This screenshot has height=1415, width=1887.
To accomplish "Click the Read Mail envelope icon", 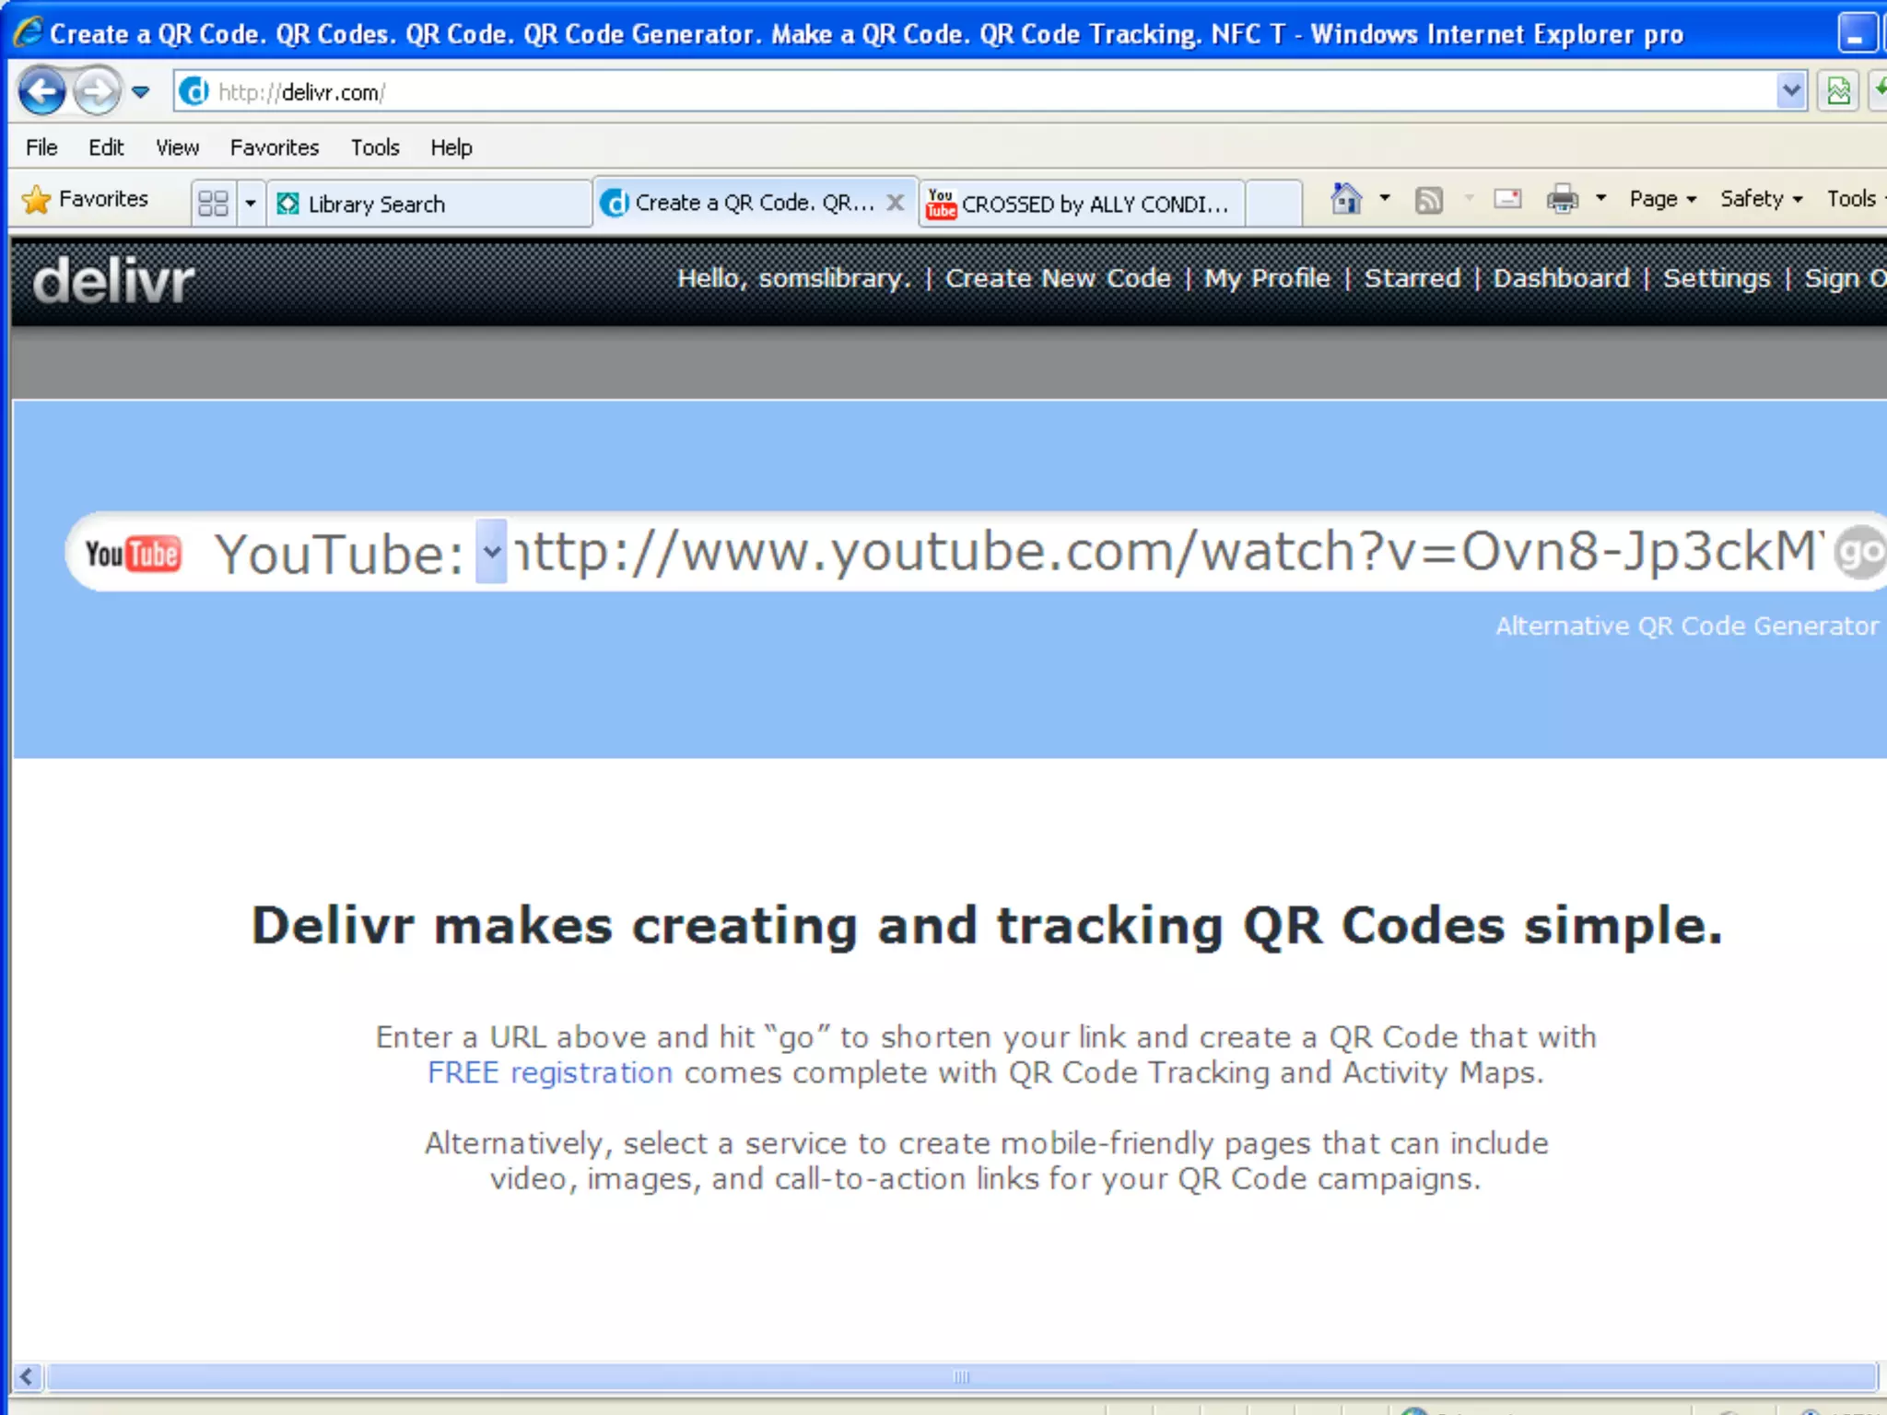I will pyautogui.click(x=1507, y=199).
